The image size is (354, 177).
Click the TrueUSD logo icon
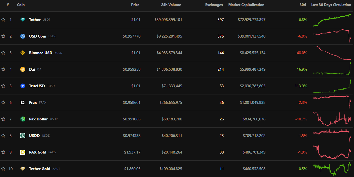pyautogui.click(x=23, y=86)
